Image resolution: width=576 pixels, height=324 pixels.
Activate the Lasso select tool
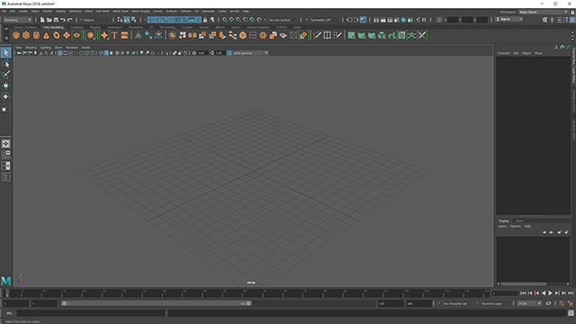pos(5,64)
